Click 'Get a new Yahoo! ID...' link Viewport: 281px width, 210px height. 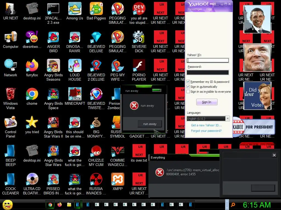[206, 125]
